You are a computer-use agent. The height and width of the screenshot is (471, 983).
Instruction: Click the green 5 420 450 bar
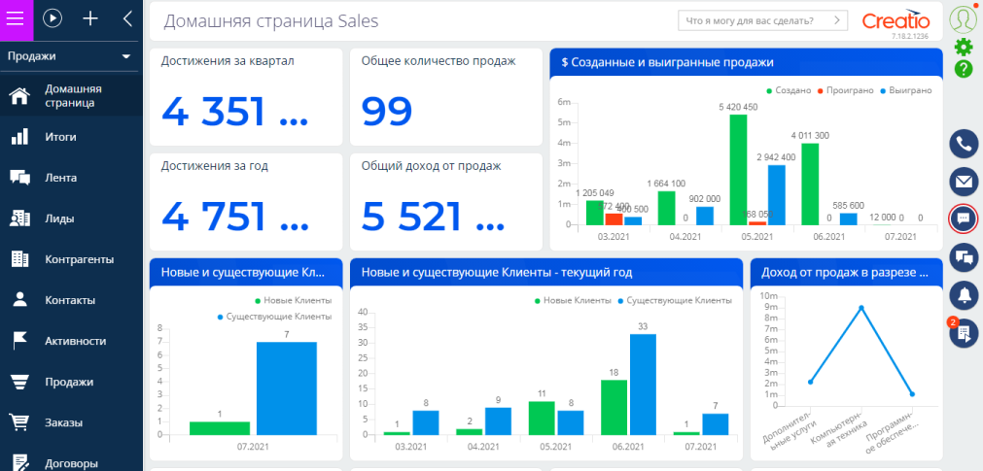738,170
